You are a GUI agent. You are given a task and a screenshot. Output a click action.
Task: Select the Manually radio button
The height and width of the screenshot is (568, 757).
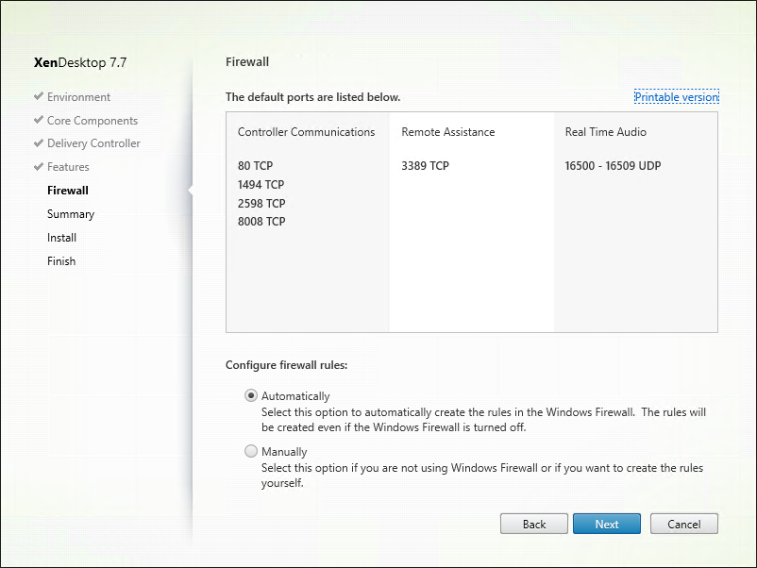250,451
